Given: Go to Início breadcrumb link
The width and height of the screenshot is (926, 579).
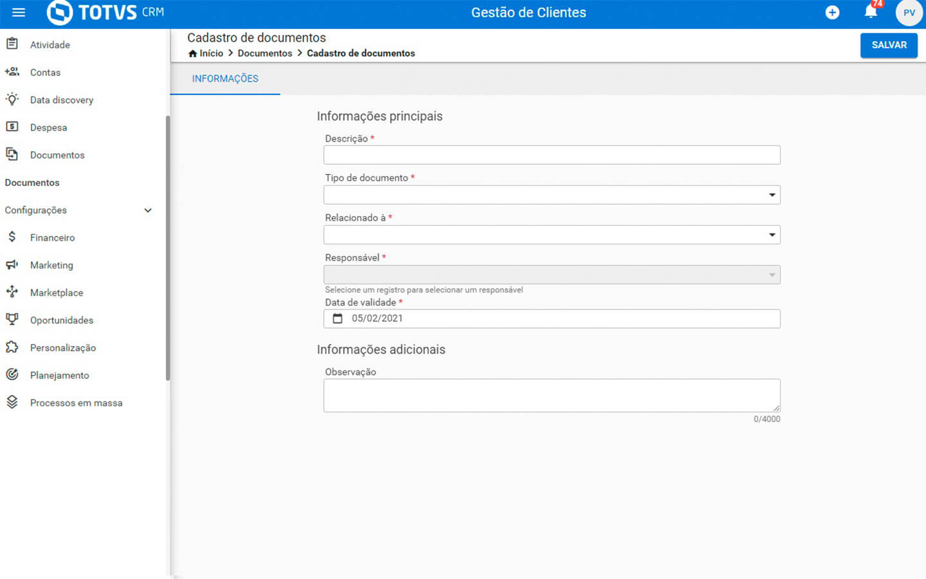Looking at the screenshot, I should (x=211, y=53).
